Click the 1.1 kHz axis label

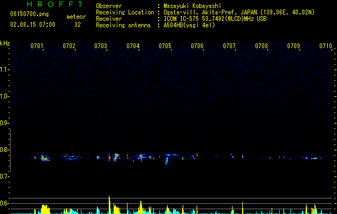click(4, 70)
